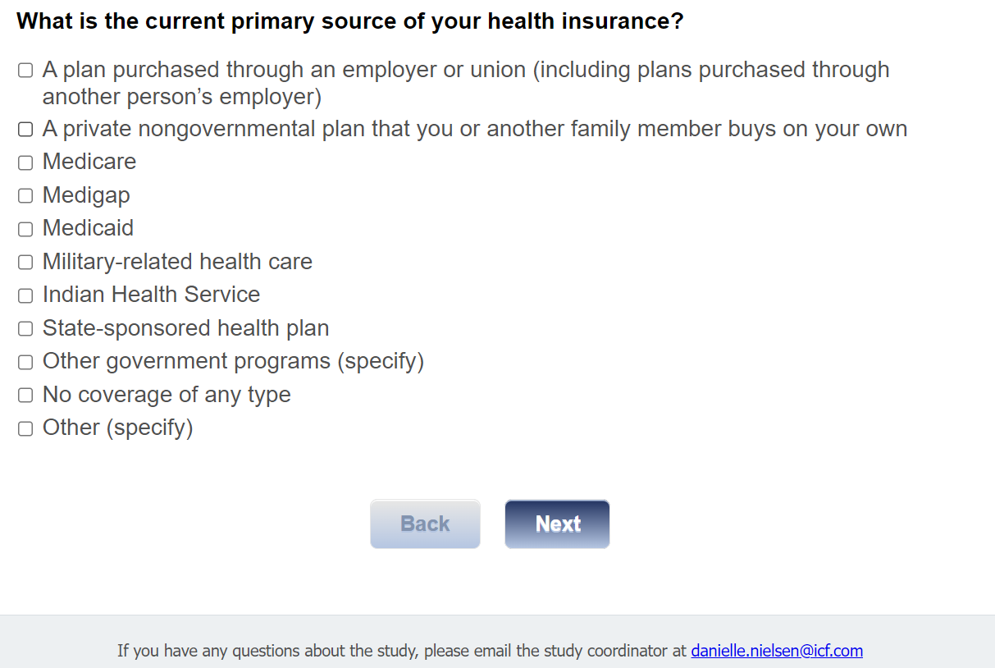Enable the Medigap checkbox
Viewport: 995px width, 668px height.
[25, 196]
